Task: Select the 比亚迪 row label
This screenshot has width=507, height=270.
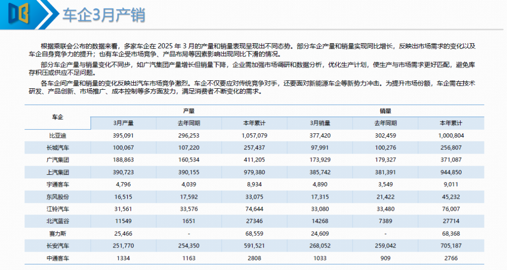Action: click(58, 136)
